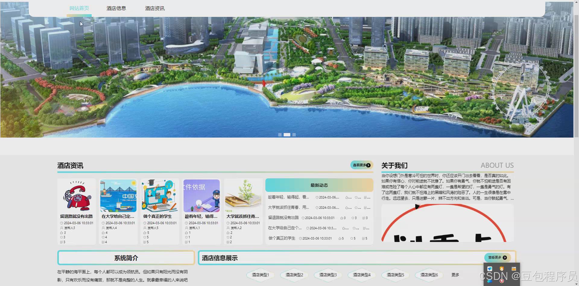579x286 pixels.
Task: Switch to the 酒店信息 tab
Action: (116, 8)
